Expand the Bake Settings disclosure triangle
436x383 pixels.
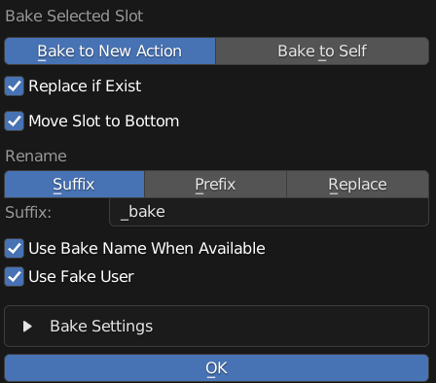[x=27, y=327]
